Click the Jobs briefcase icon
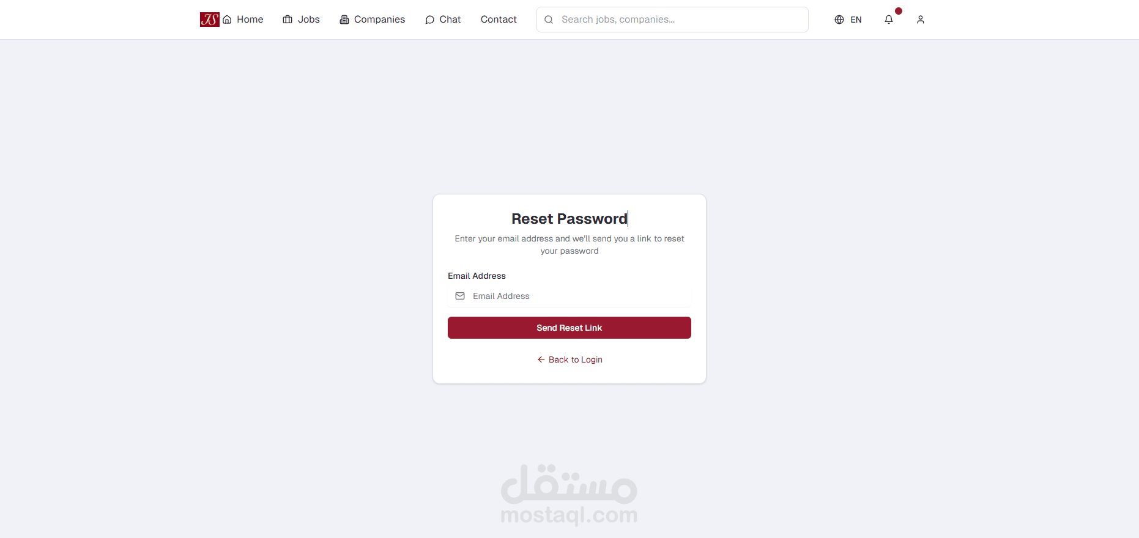 [288, 20]
